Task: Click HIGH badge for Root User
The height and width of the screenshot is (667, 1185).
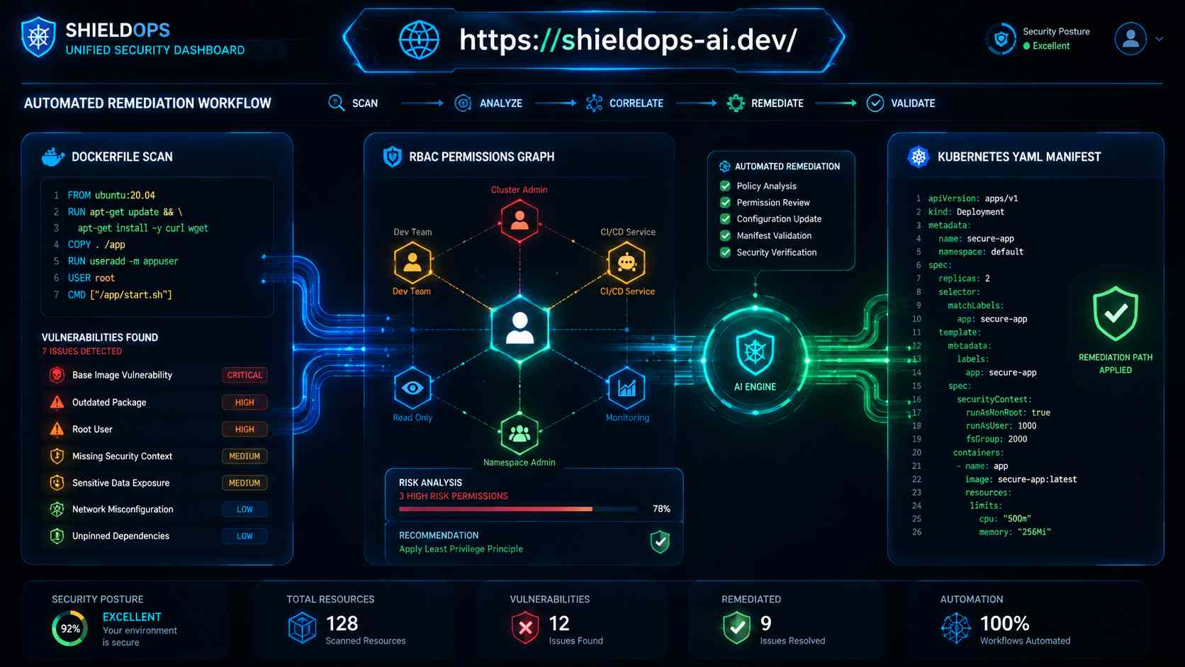Action: pyautogui.click(x=245, y=429)
